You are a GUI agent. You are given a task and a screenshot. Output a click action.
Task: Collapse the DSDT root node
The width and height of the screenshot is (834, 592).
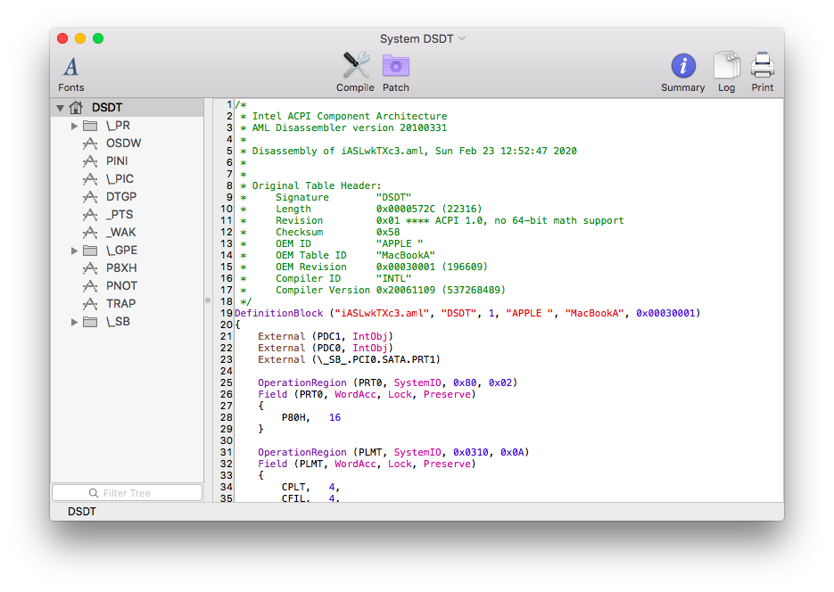pyautogui.click(x=59, y=105)
